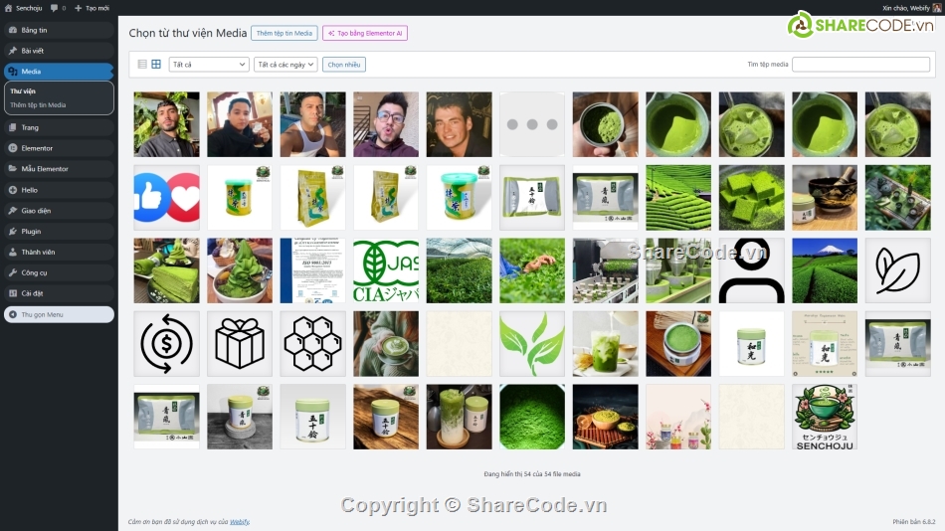Select the JAS organic logo thumbnail
Viewport: 945px width, 531px height.
[386, 270]
